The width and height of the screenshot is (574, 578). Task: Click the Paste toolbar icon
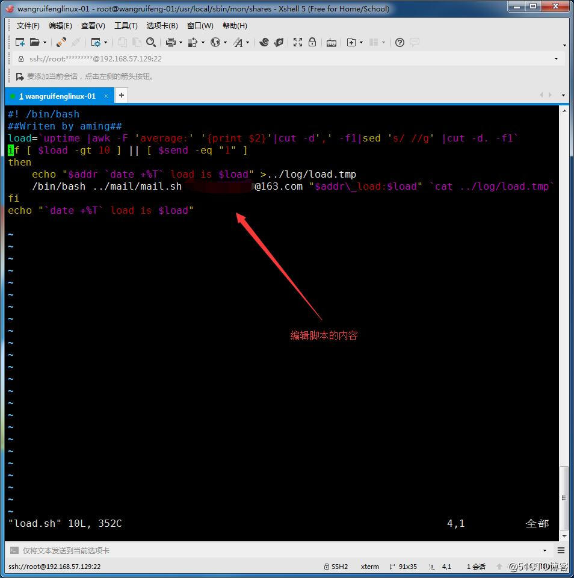click(x=137, y=42)
